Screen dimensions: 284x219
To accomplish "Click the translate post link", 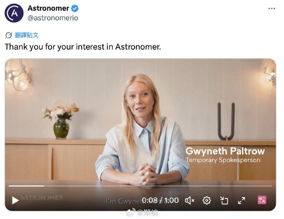I will tap(27, 35).
